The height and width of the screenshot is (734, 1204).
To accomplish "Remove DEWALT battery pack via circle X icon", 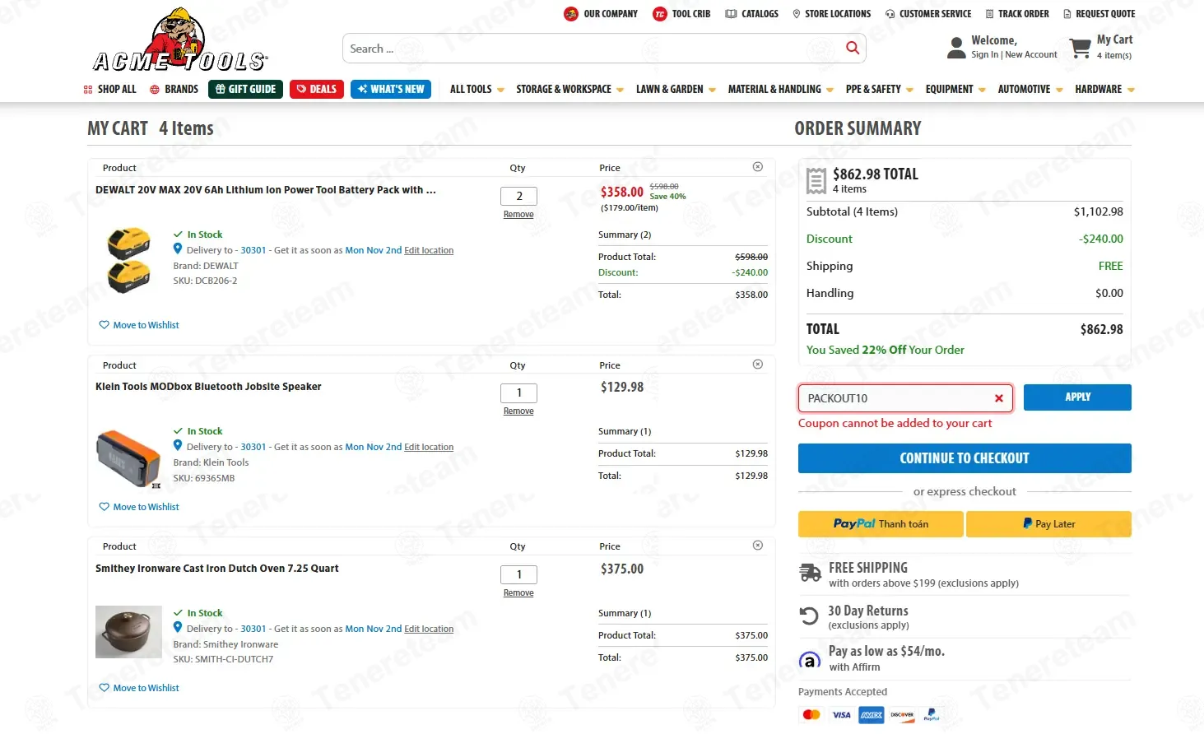I will 758,167.
